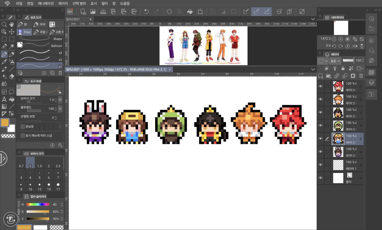Click the Undo arrow in the command bar
The image size is (382, 230).
147,11
